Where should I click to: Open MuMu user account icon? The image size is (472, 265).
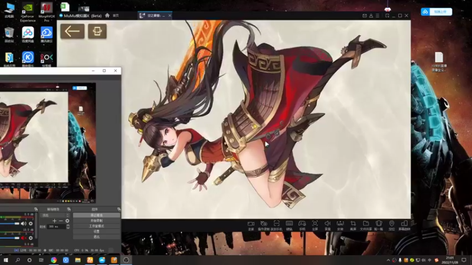[x=371, y=16]
